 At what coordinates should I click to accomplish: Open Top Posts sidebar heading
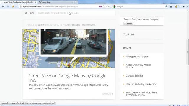pos(129,34)
